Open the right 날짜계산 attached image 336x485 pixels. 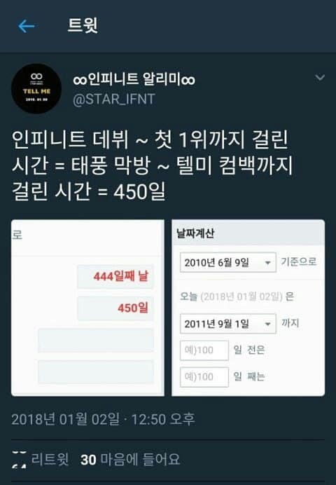pos(248,308)
